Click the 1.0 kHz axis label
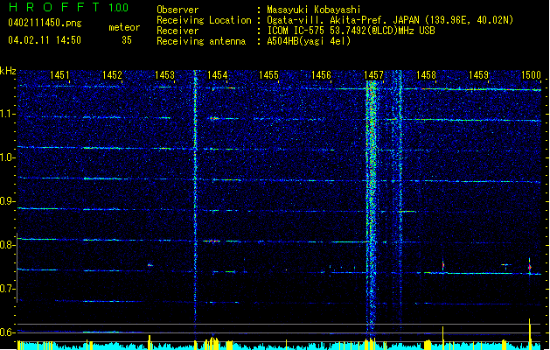Image resolution: width=550 pixels, height=350 pixels. point(7,157)
